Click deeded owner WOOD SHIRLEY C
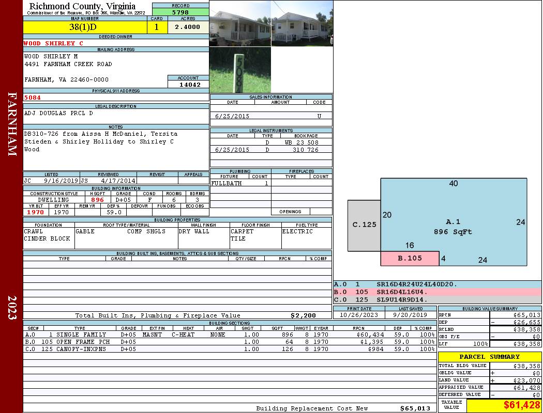Screen dimensions: 543x413 coord(53,43)
